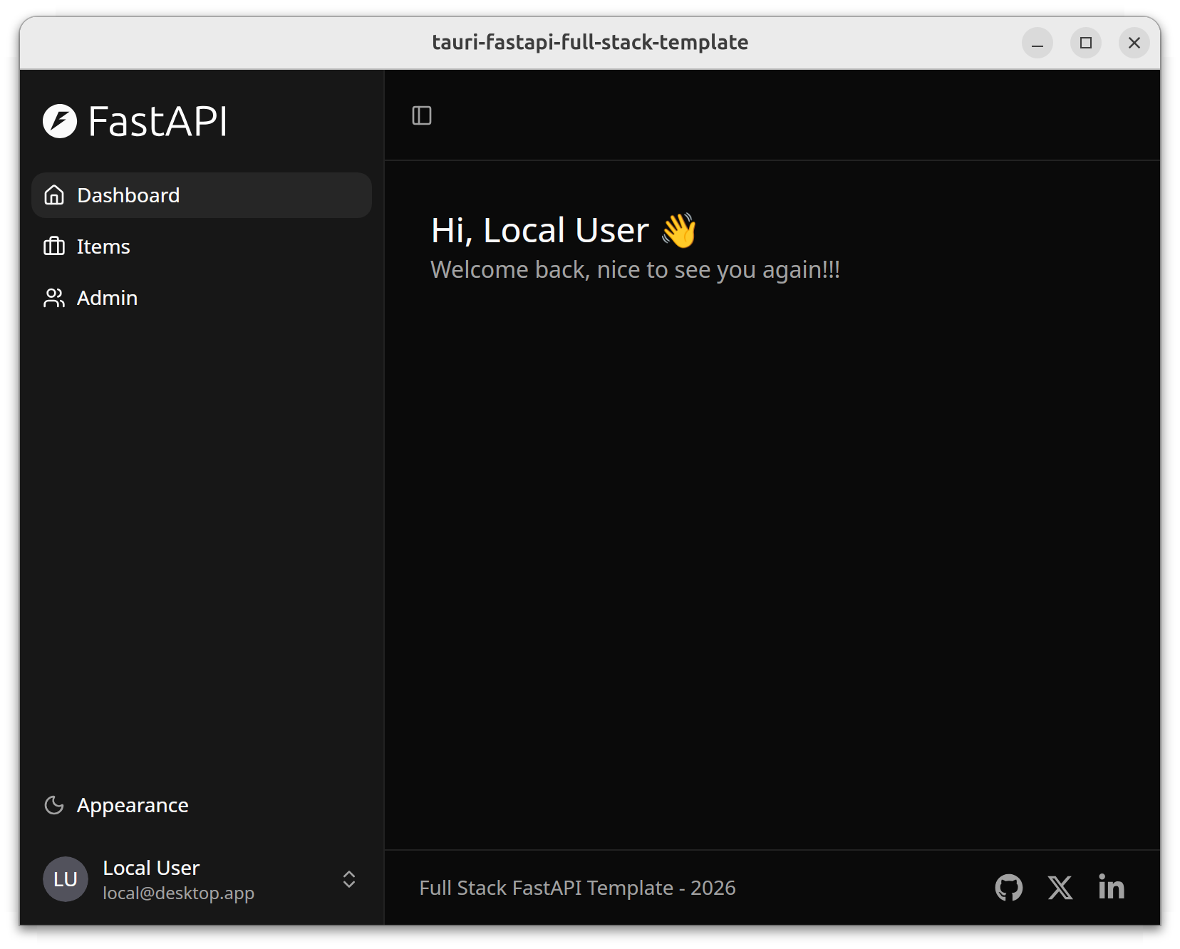Viewport: 1180px width, 949px height.
Task: Open the Admin page label
Action: 107,298
